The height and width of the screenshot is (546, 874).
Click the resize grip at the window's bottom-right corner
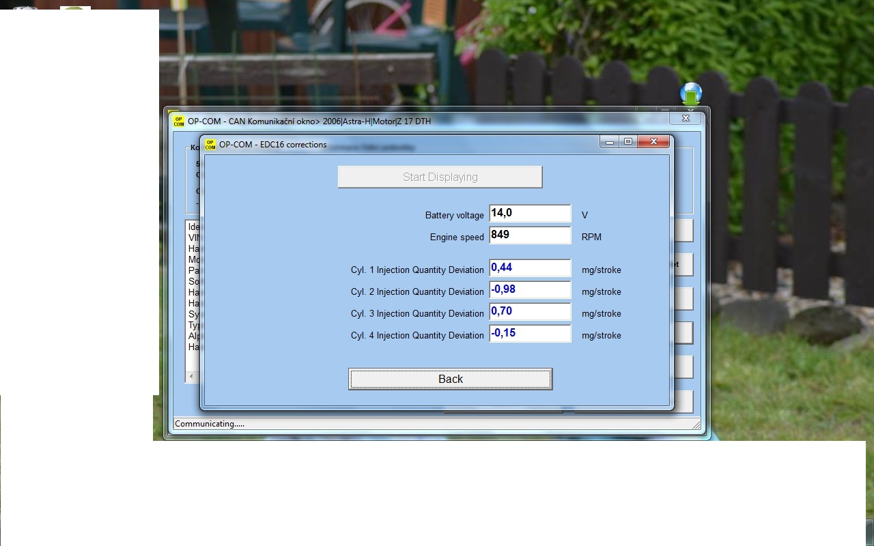coord(696,426)
